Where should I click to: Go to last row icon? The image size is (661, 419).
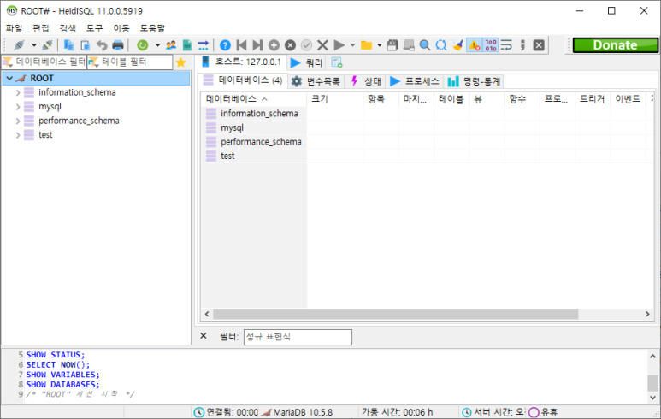tap(257, 45)
